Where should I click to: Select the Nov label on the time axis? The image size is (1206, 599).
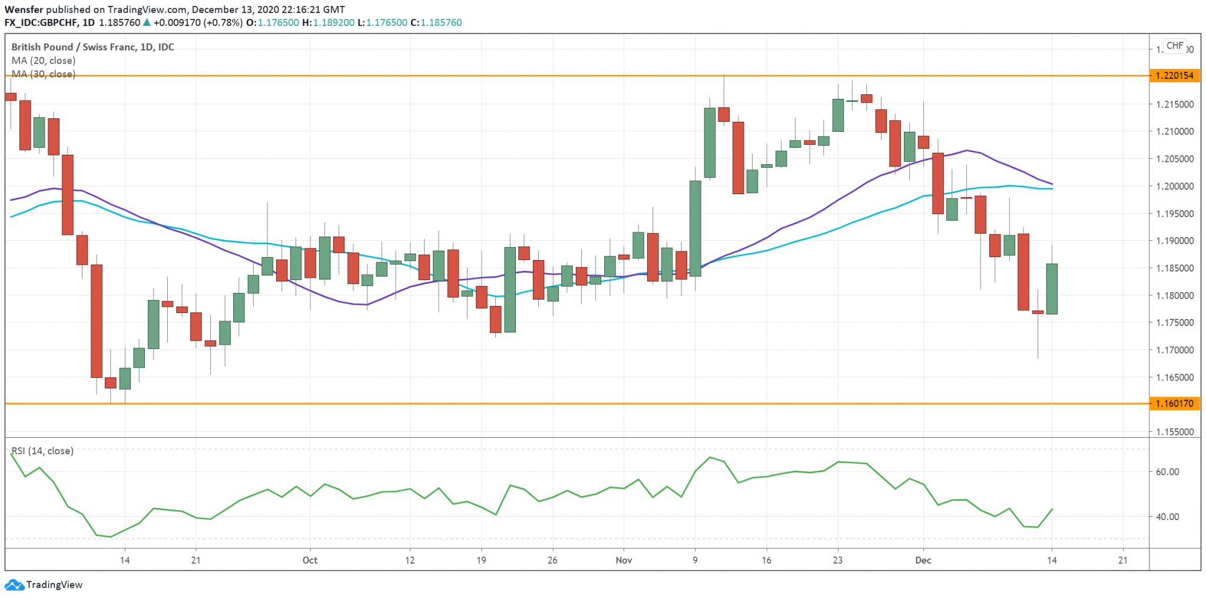[624, 560]
